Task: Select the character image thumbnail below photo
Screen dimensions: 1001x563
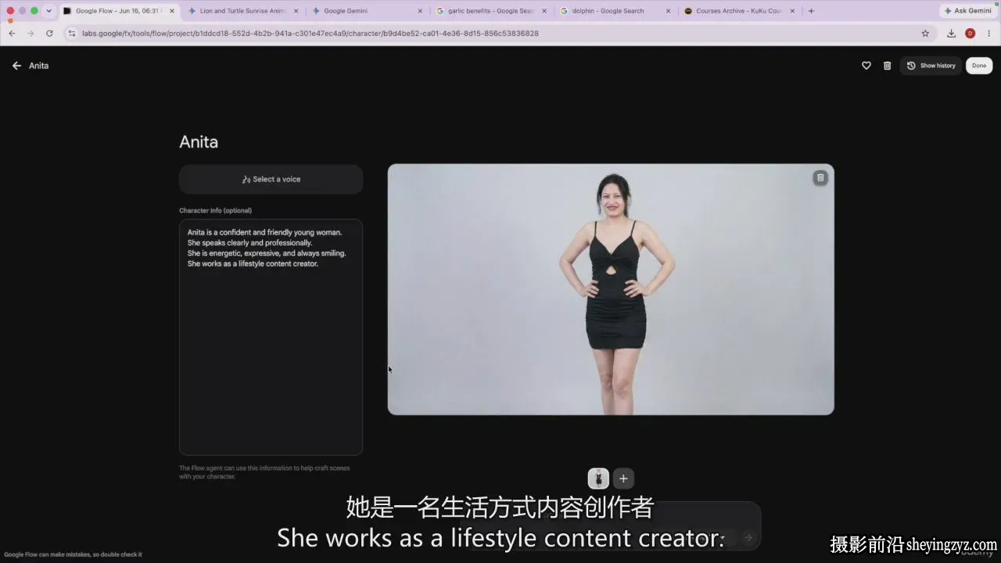Action: coord(598,479)
